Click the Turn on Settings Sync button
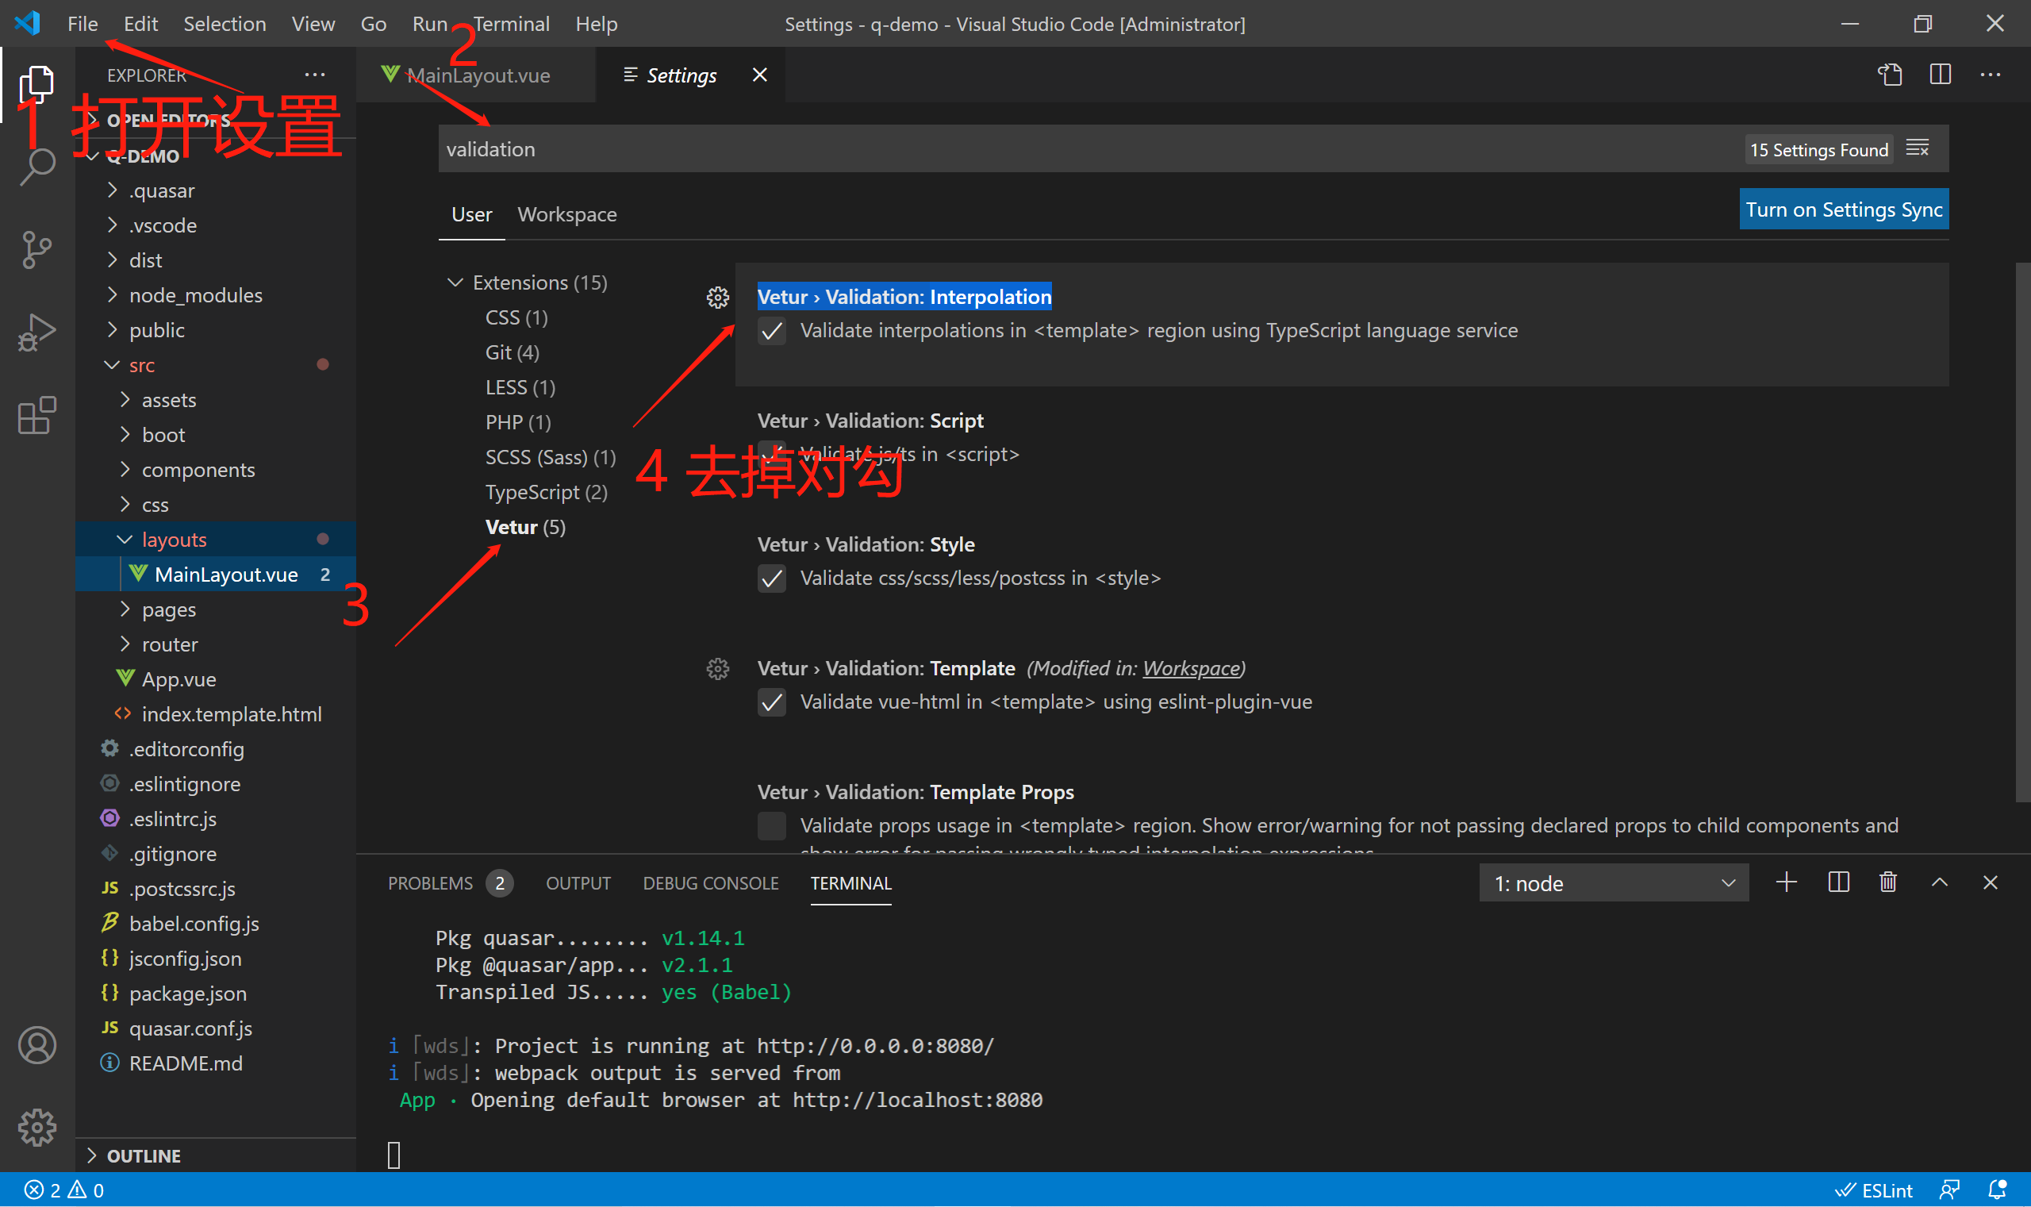The height and width of the screenshot is (1207, 2031). tap(1843, 209)
